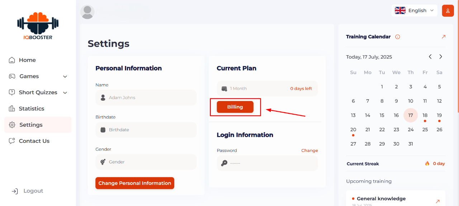Go to previous month with left calendar arrow
This screenshot has width=459, height=206.
tap(430, 56)
